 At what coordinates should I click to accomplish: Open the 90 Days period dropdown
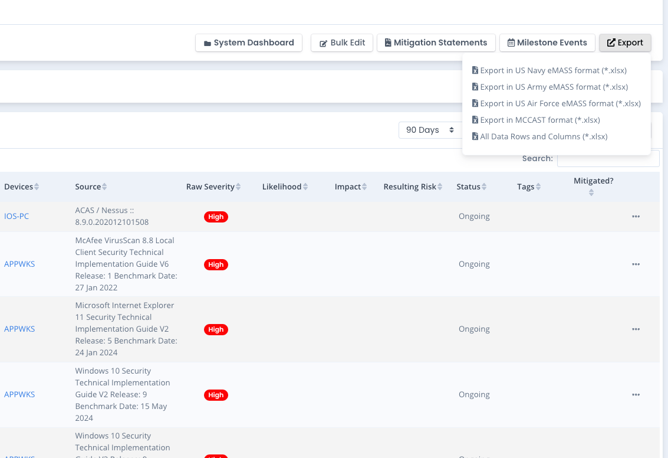click(x=430, y=130)
